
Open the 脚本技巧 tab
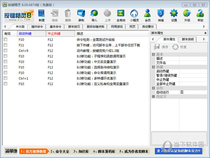pyautogui.click(x=74, y=27)
